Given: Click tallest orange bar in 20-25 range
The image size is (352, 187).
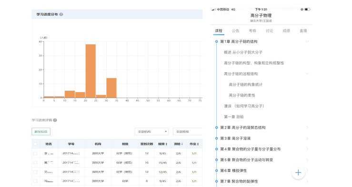Looking at the screenshot, I should pyautogui.click(x=91, y=71).
